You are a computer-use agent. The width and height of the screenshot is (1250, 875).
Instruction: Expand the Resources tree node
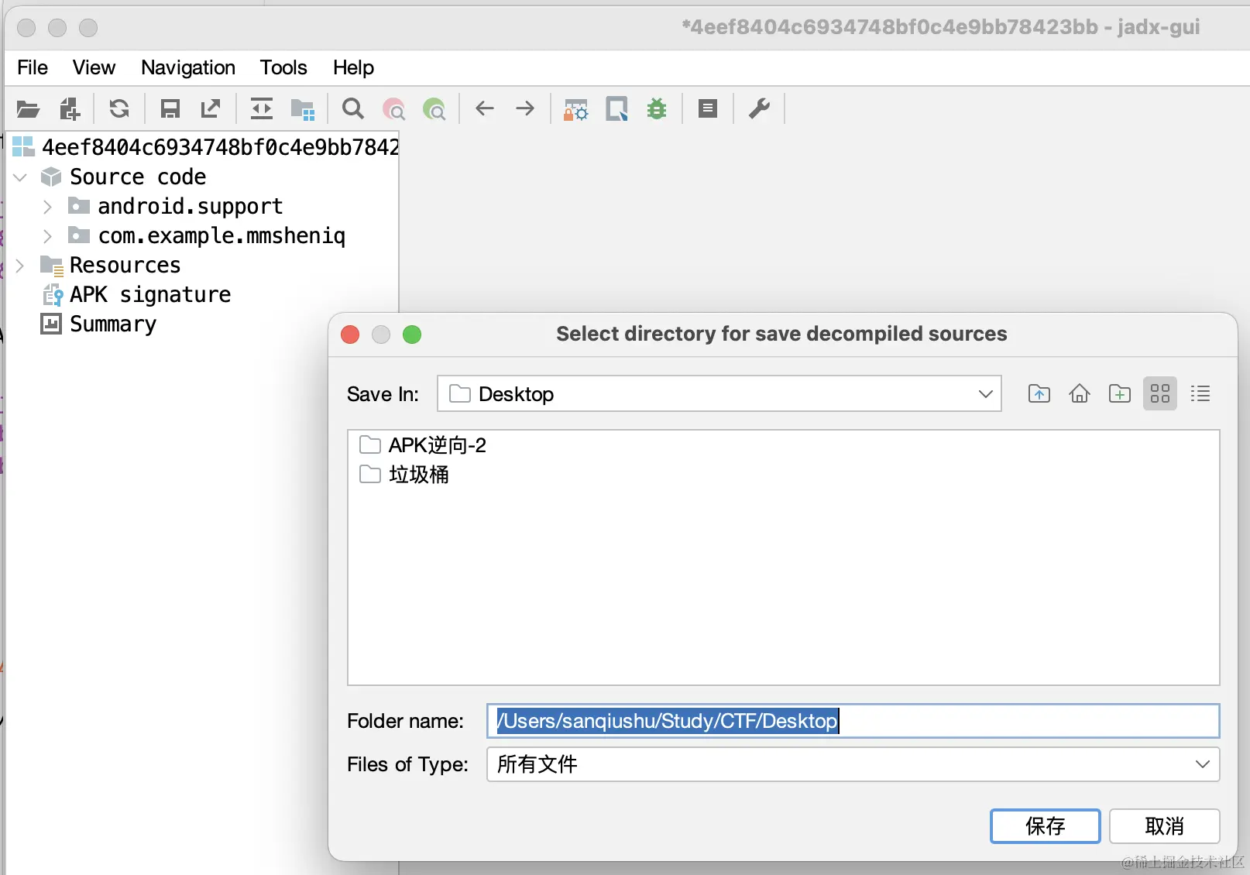point(20,266)
